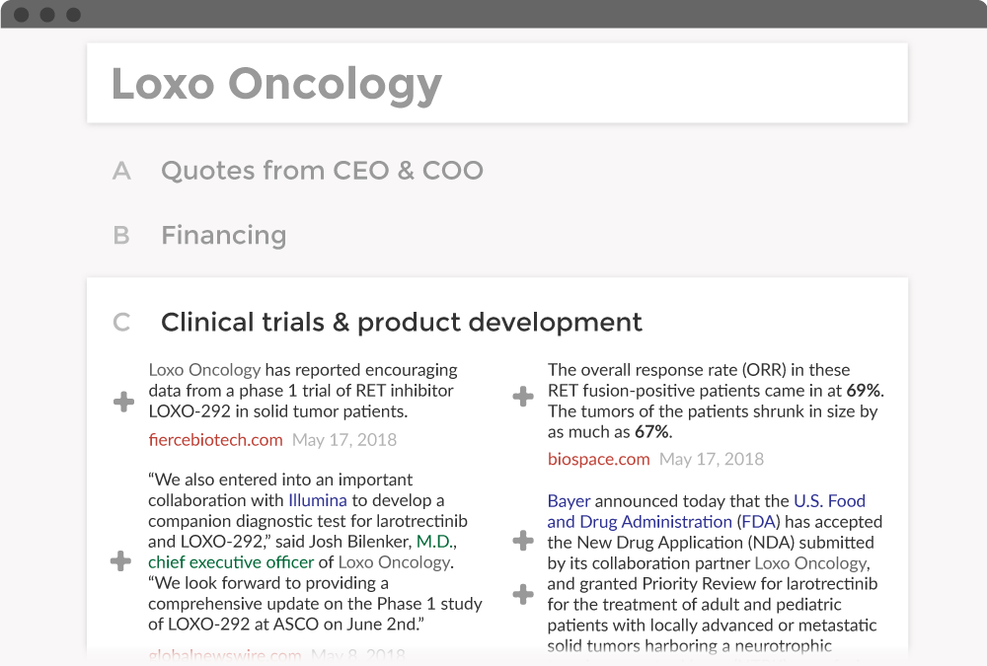The width and height of the screenshot is (987, 666).
Task: Follow the Illumina link
Action: click(317, 500)
